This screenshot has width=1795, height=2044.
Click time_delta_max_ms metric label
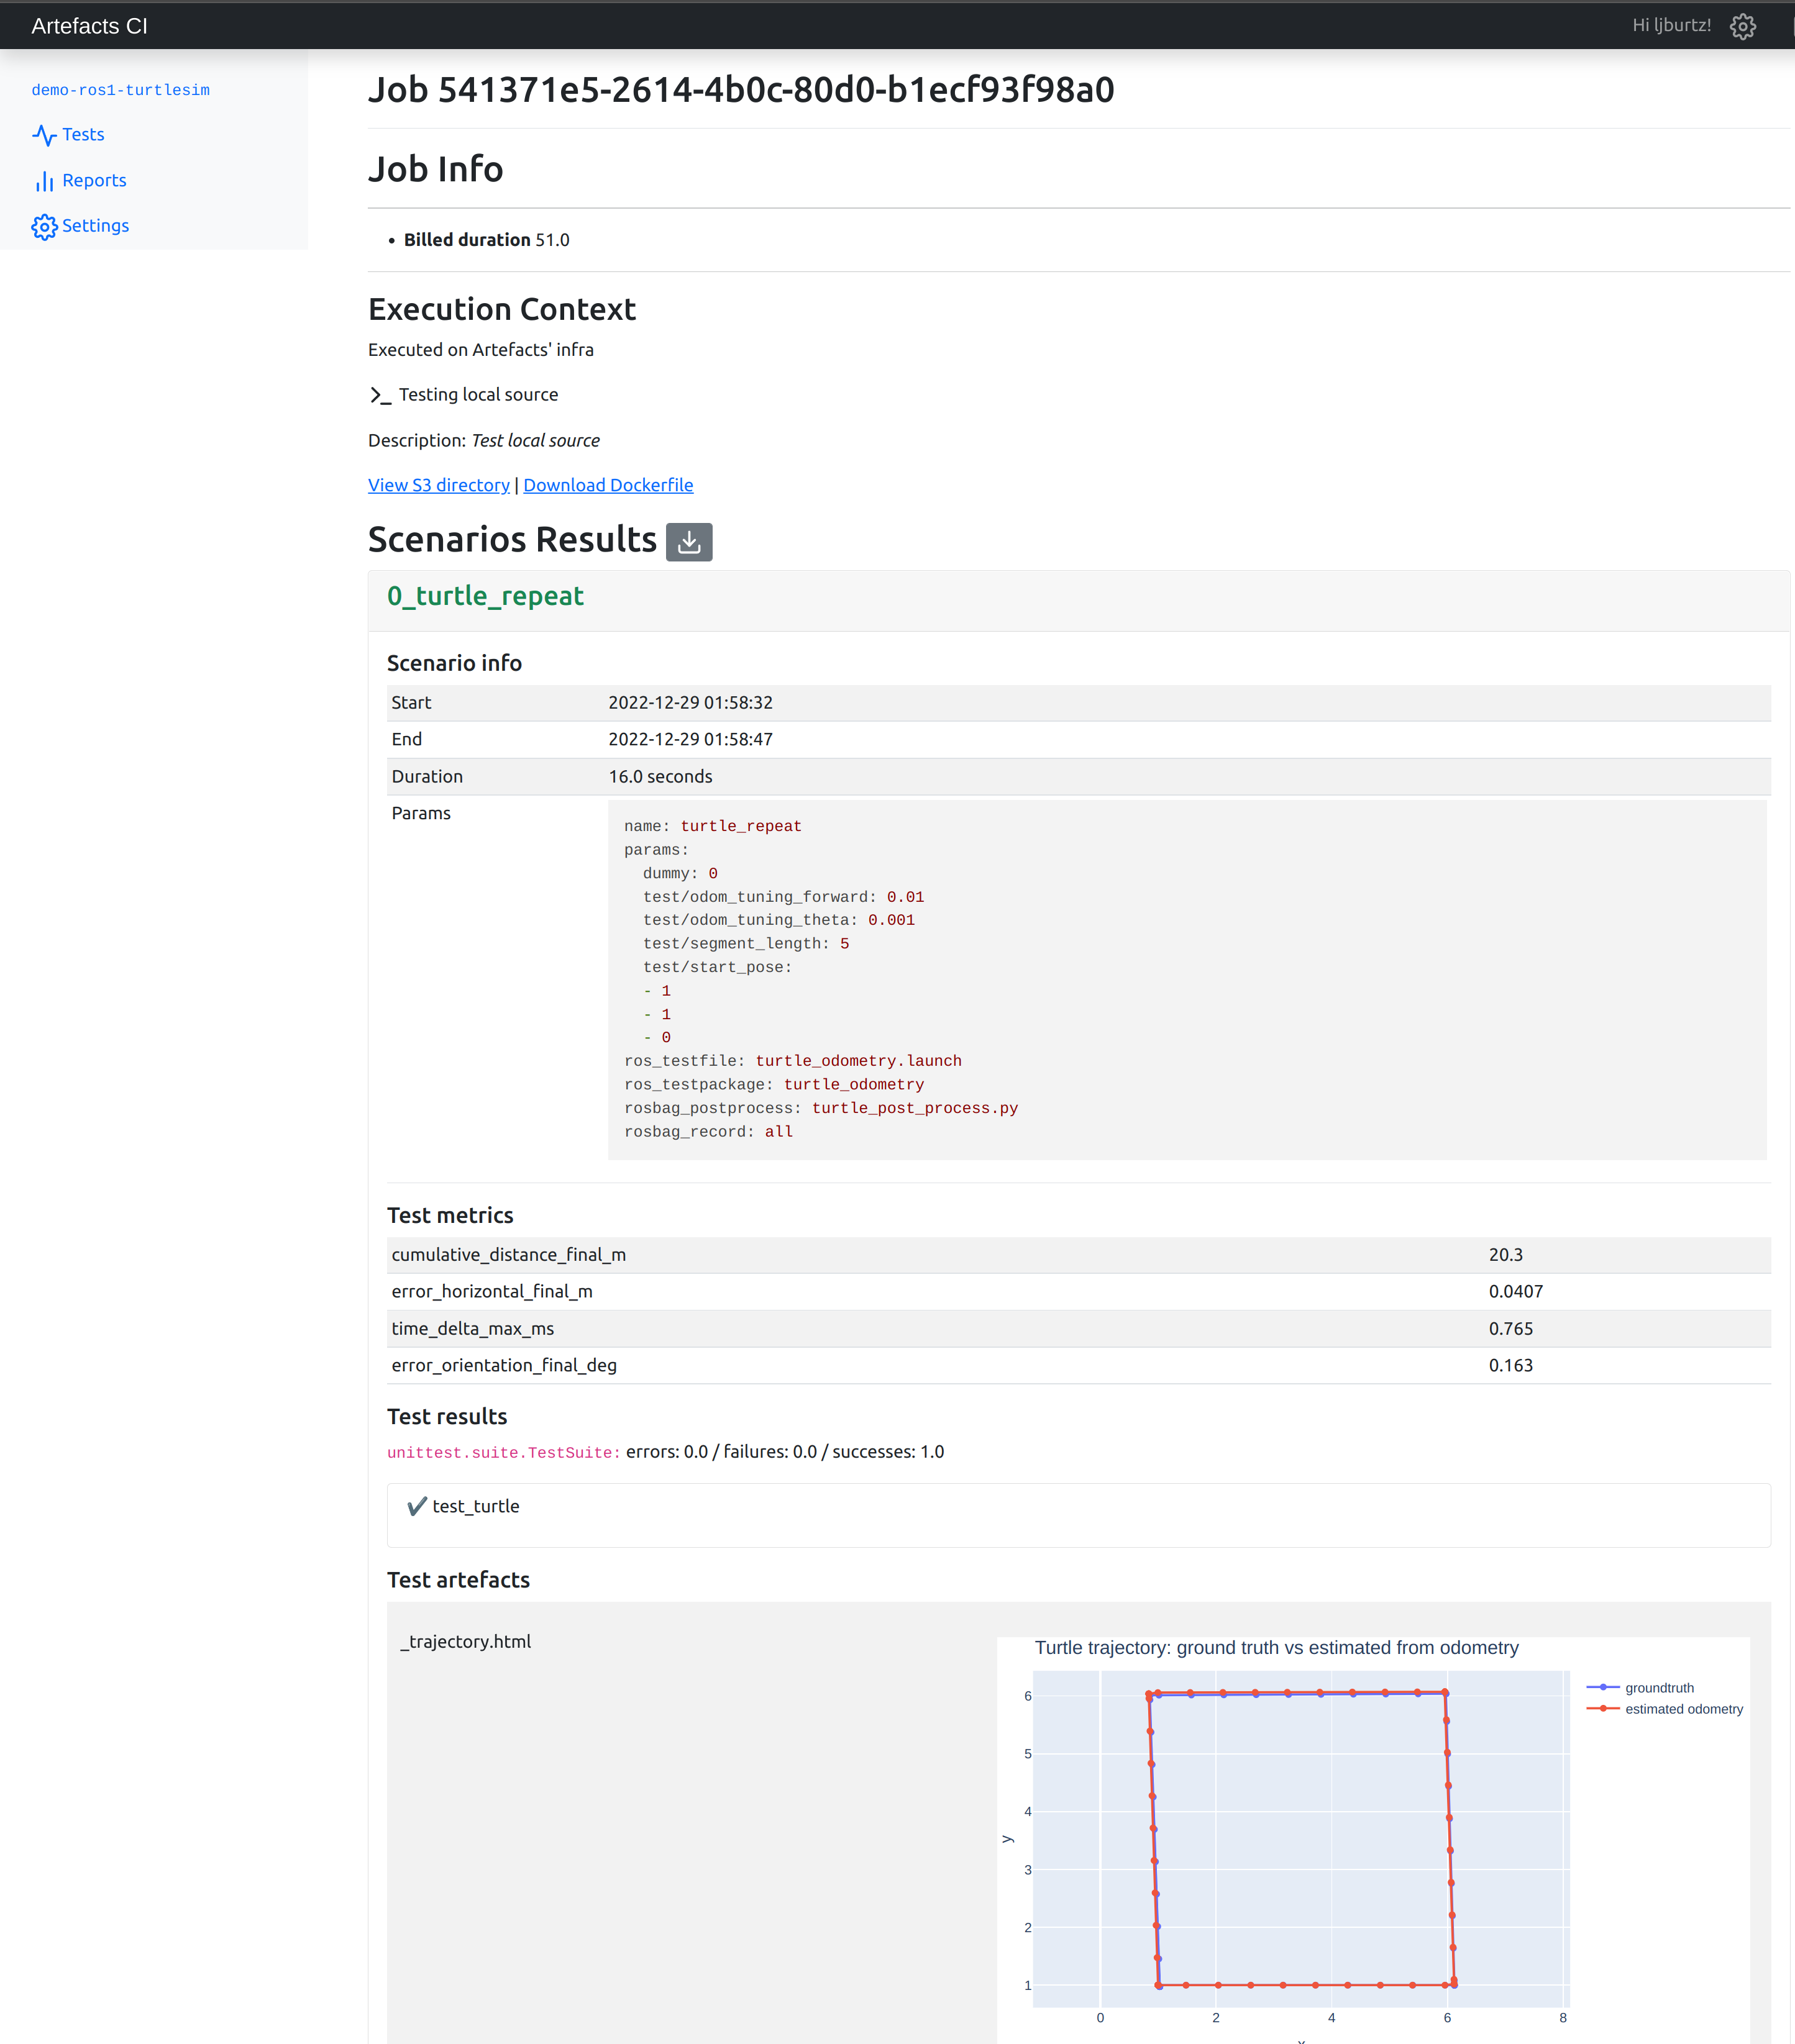(x=472, y=1329)
